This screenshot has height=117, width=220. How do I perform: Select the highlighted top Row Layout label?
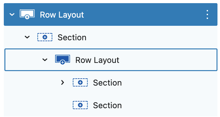coord(62,15)
